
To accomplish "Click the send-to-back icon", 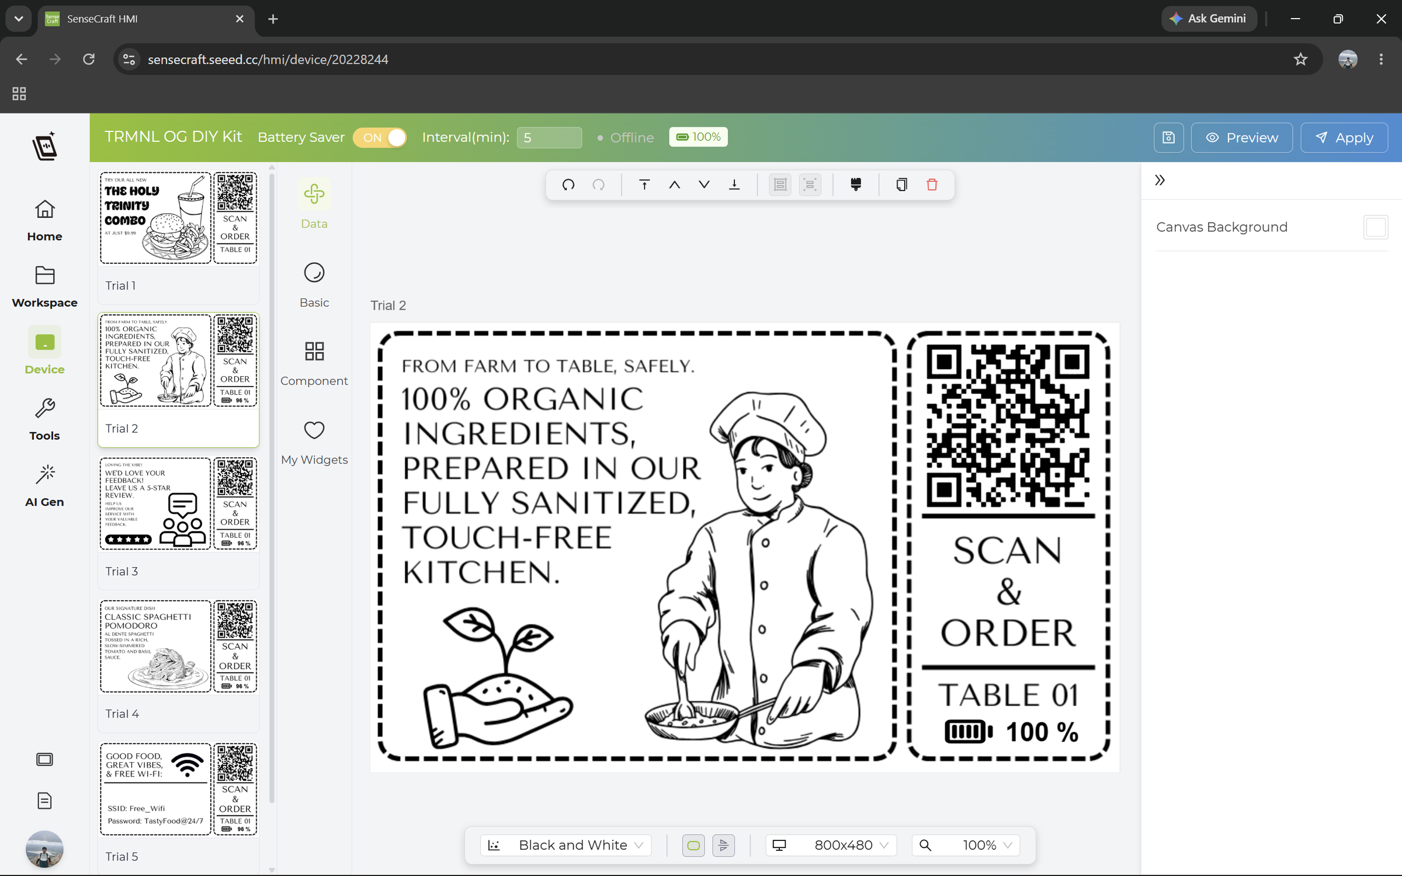I will click(734, 185).
